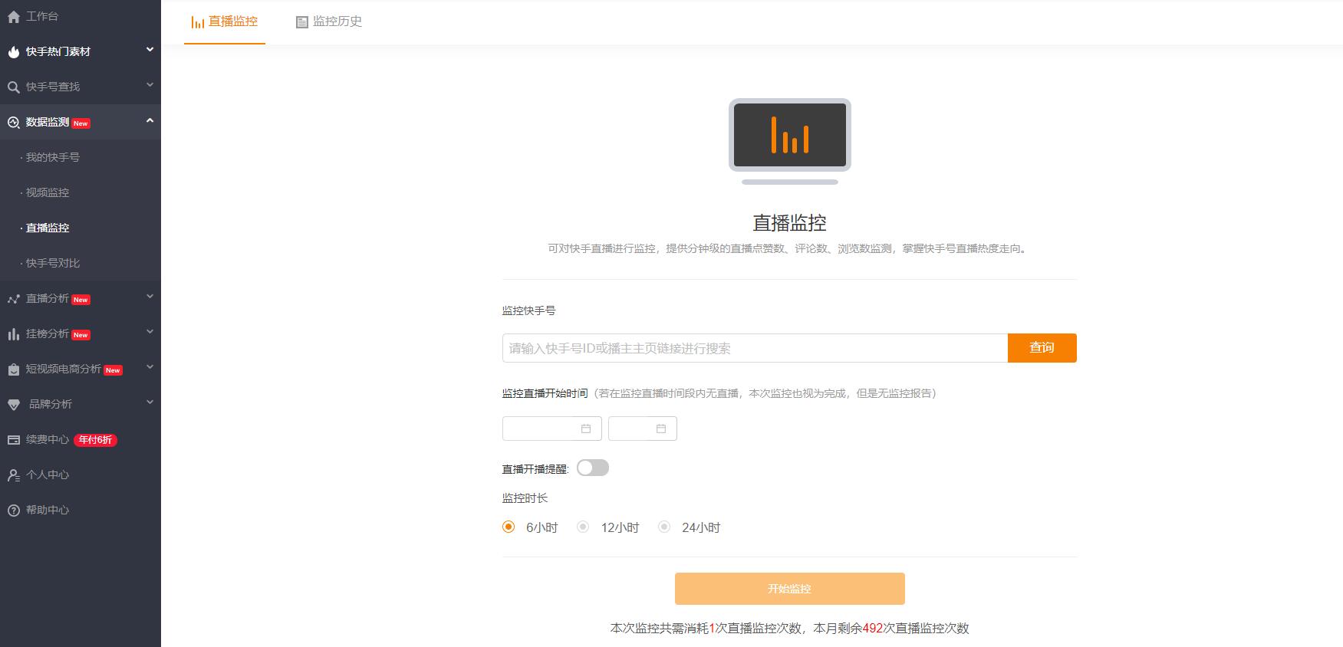1343x647 pixels.
Task: Click the 快手号ID search input box
Action: 755,348
